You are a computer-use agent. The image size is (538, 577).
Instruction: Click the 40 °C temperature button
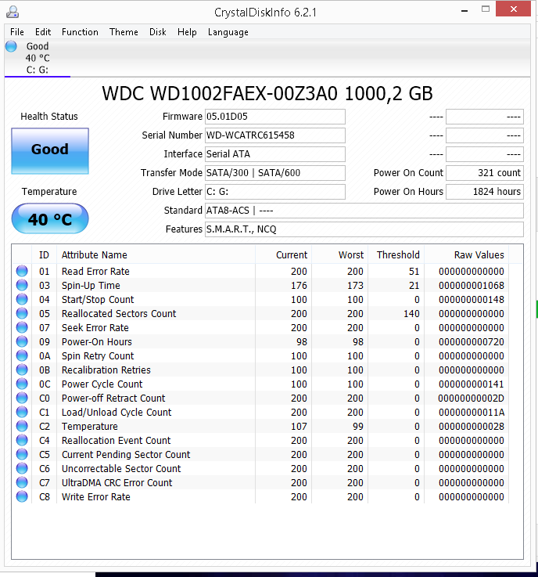[x=50, y=218]
